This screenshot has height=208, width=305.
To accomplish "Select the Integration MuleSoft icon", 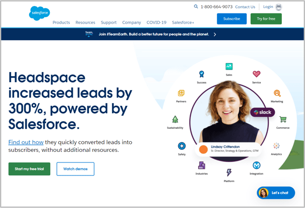I will pyautogui.click(x=256, y=165).
